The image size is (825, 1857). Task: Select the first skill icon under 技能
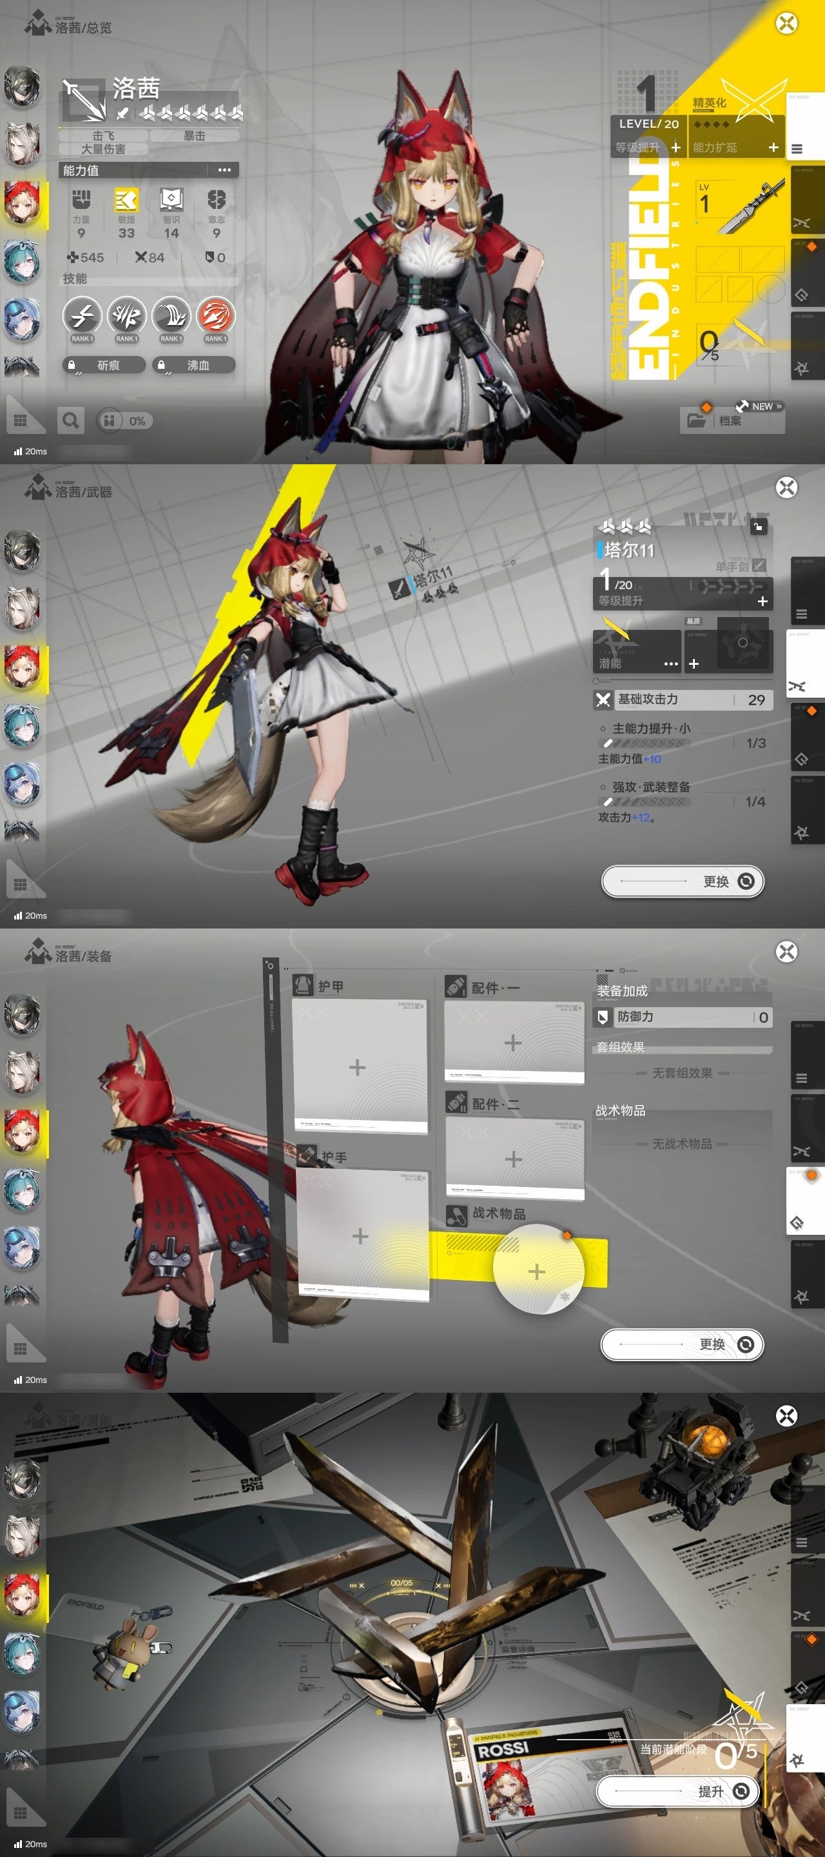82,317
